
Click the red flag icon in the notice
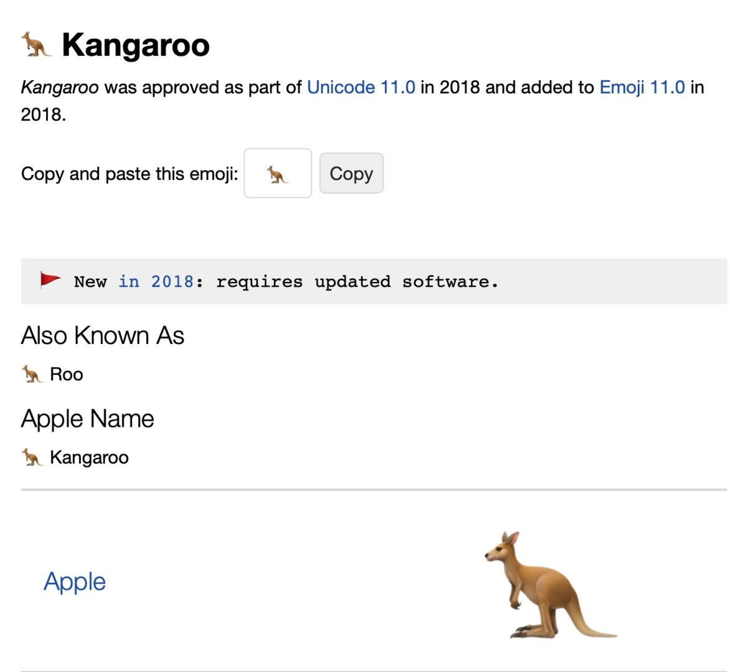coord(50,280)
